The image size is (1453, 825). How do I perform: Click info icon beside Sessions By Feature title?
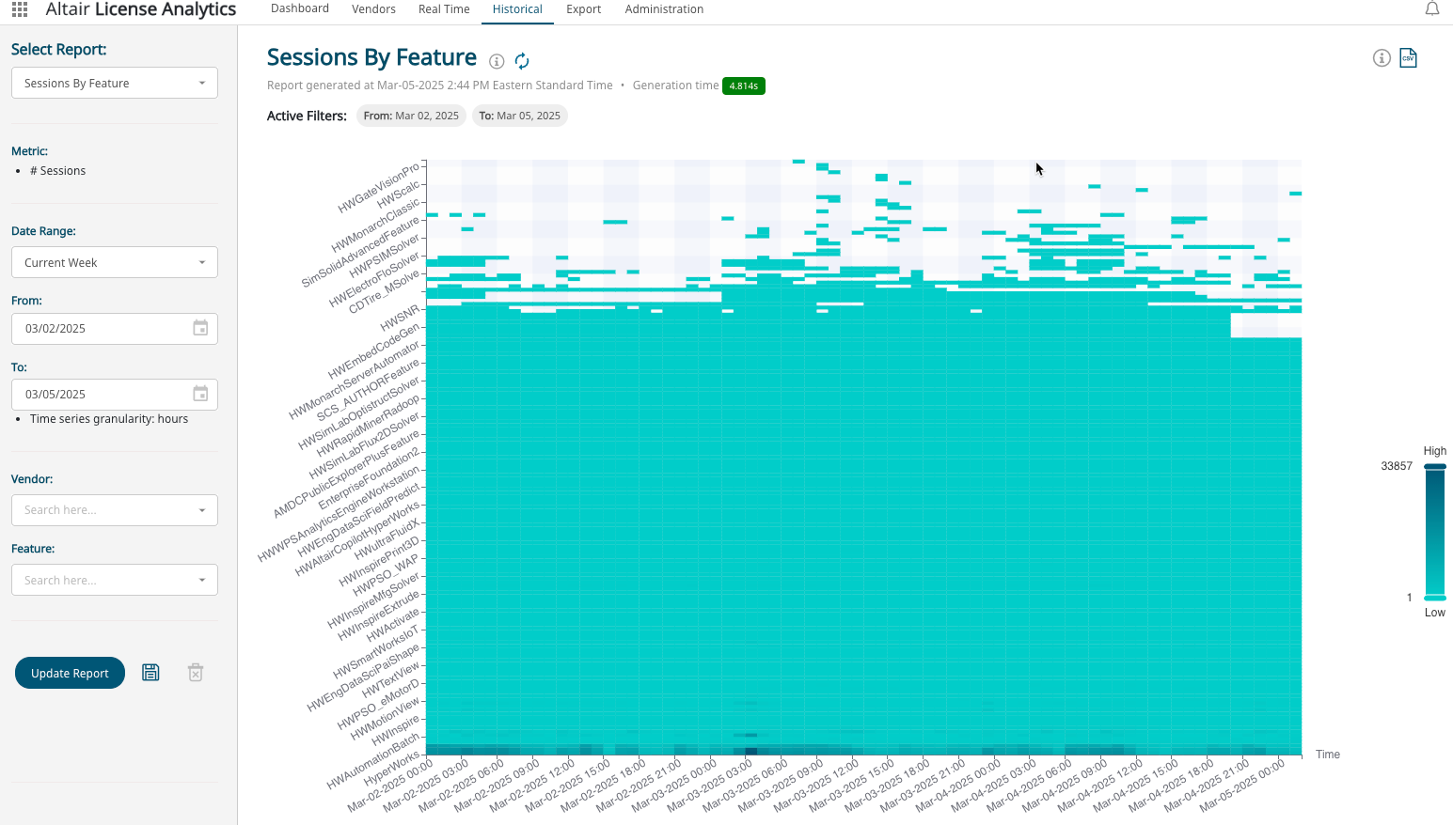pos(497,61)
